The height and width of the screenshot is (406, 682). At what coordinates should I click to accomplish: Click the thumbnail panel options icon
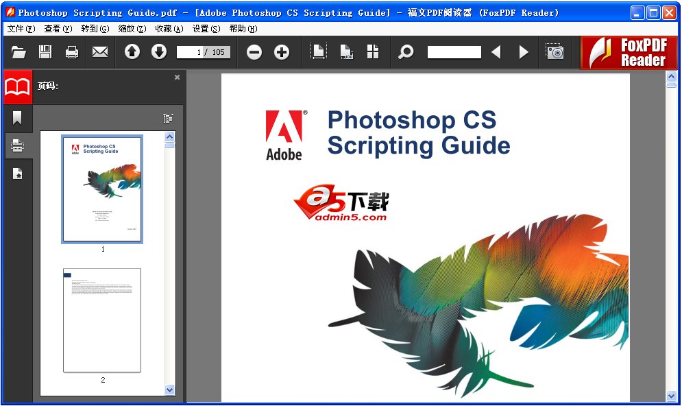169,118
